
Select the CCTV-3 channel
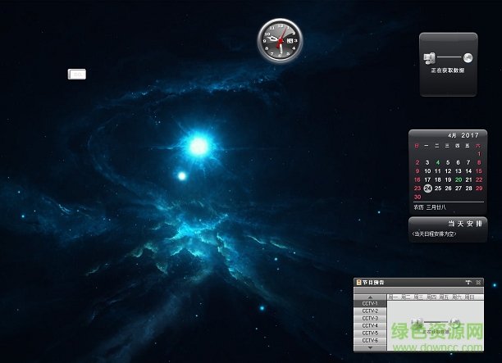point(370,318)
